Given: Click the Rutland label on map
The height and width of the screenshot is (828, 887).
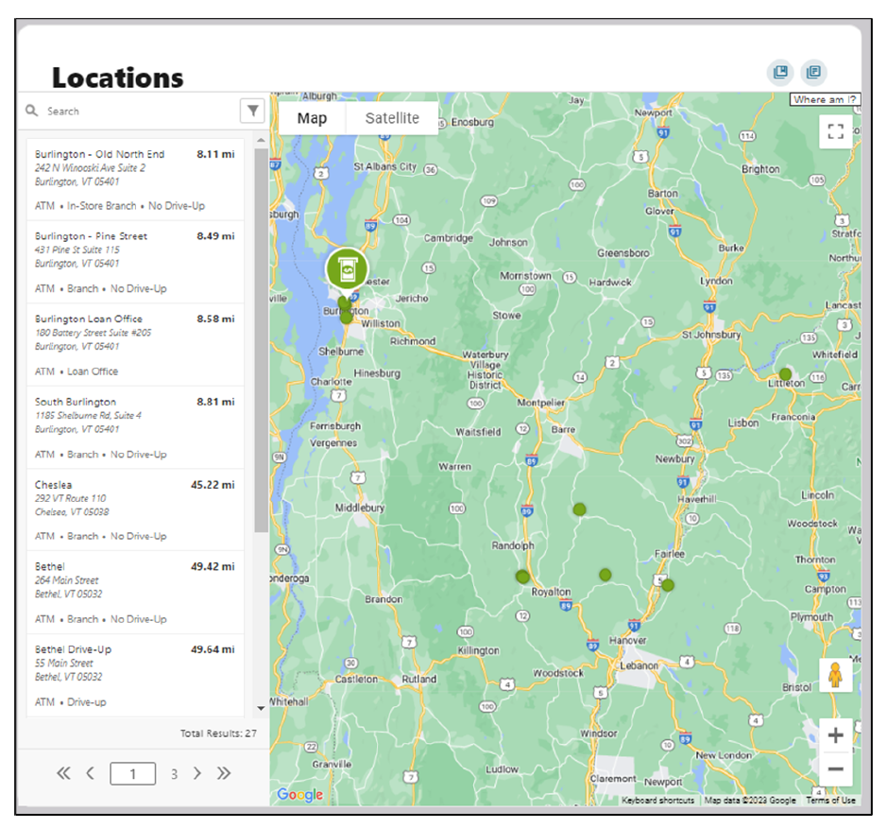Looking at the screenshot, I should point(419,679).
